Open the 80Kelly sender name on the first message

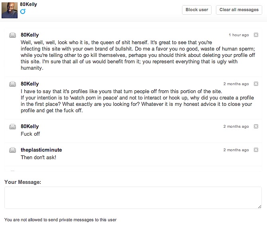(30, 35)
